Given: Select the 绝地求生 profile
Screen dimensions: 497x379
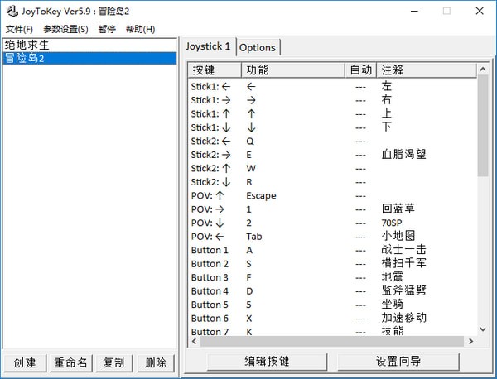Looking at the screenshot, I should pos(27,45).
